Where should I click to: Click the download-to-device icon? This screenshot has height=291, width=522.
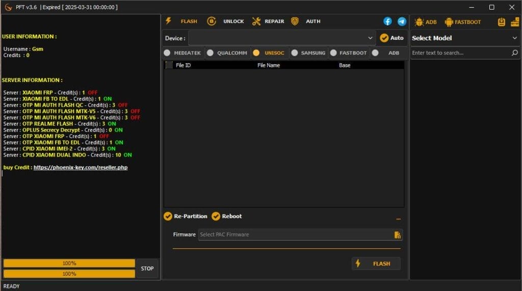click(502, 22)
